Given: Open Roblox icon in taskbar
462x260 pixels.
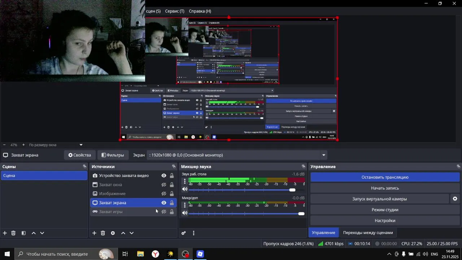Looking at the screenshot, I should point(200,254).
